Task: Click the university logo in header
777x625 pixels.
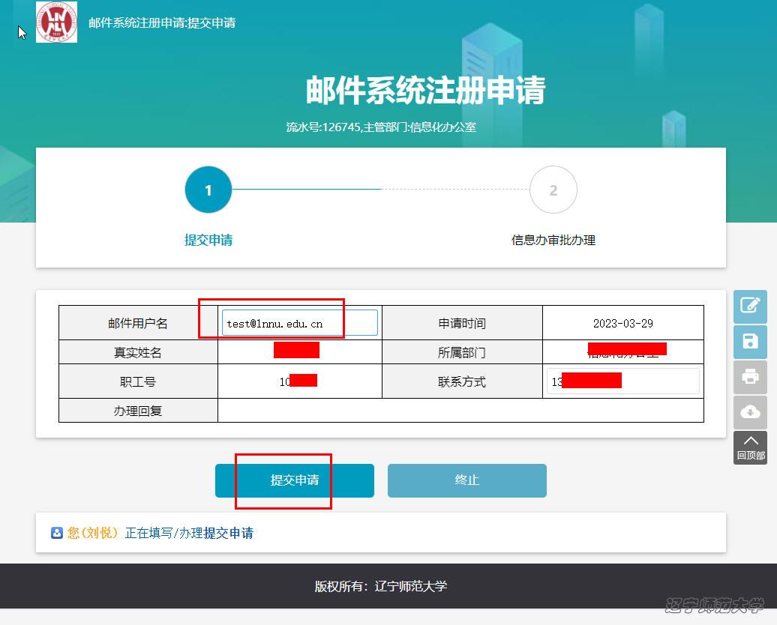Action: (x=57, y=22)
